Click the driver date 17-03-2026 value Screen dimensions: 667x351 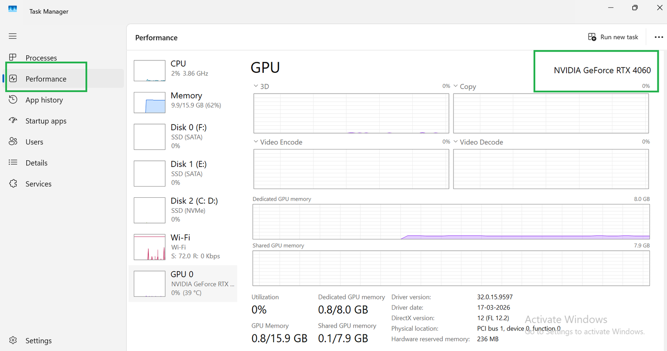[x=494, y=307]
